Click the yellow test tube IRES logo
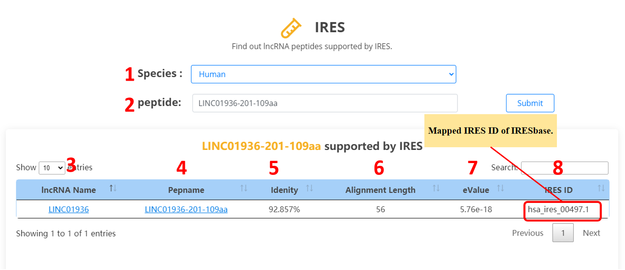The width and height of the screenshot is (625, 270). [x=291, y=28]
